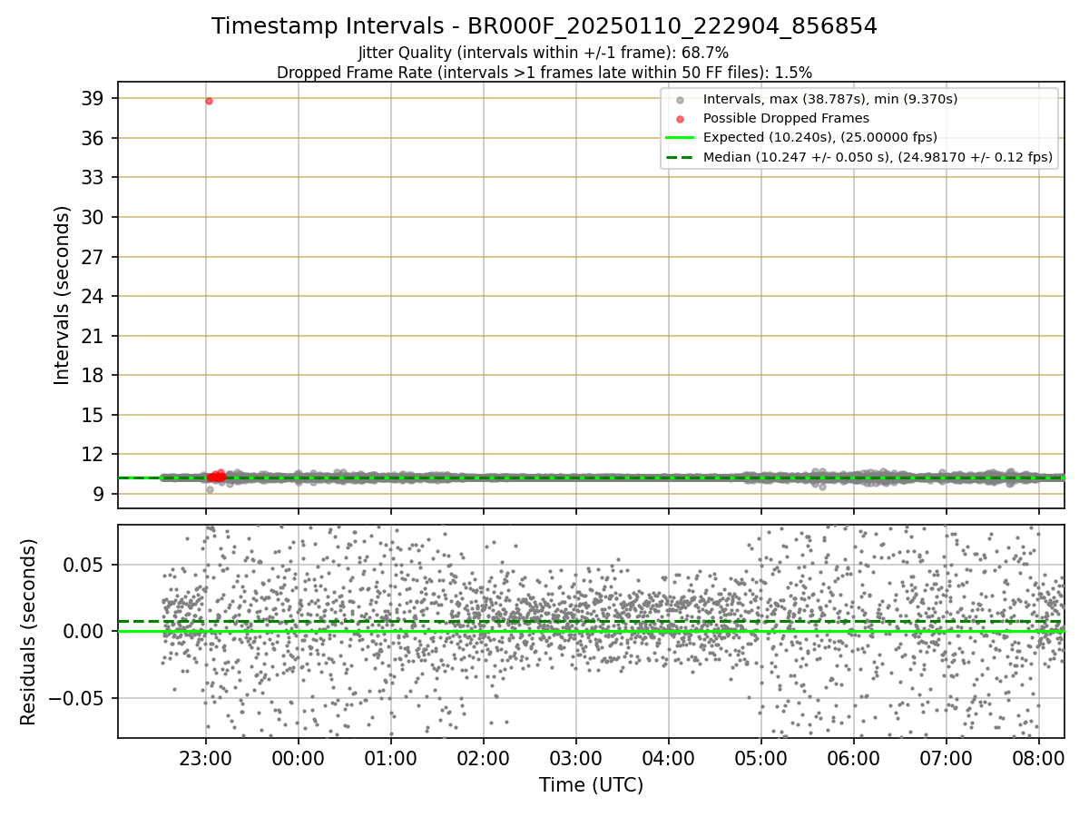Click the 18 tick on the intervals axis
The width and height of the screenshot is (1089, 817).
coord(93,375)
